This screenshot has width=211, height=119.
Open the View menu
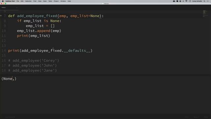pyautogui.click(x=40, y=1)
